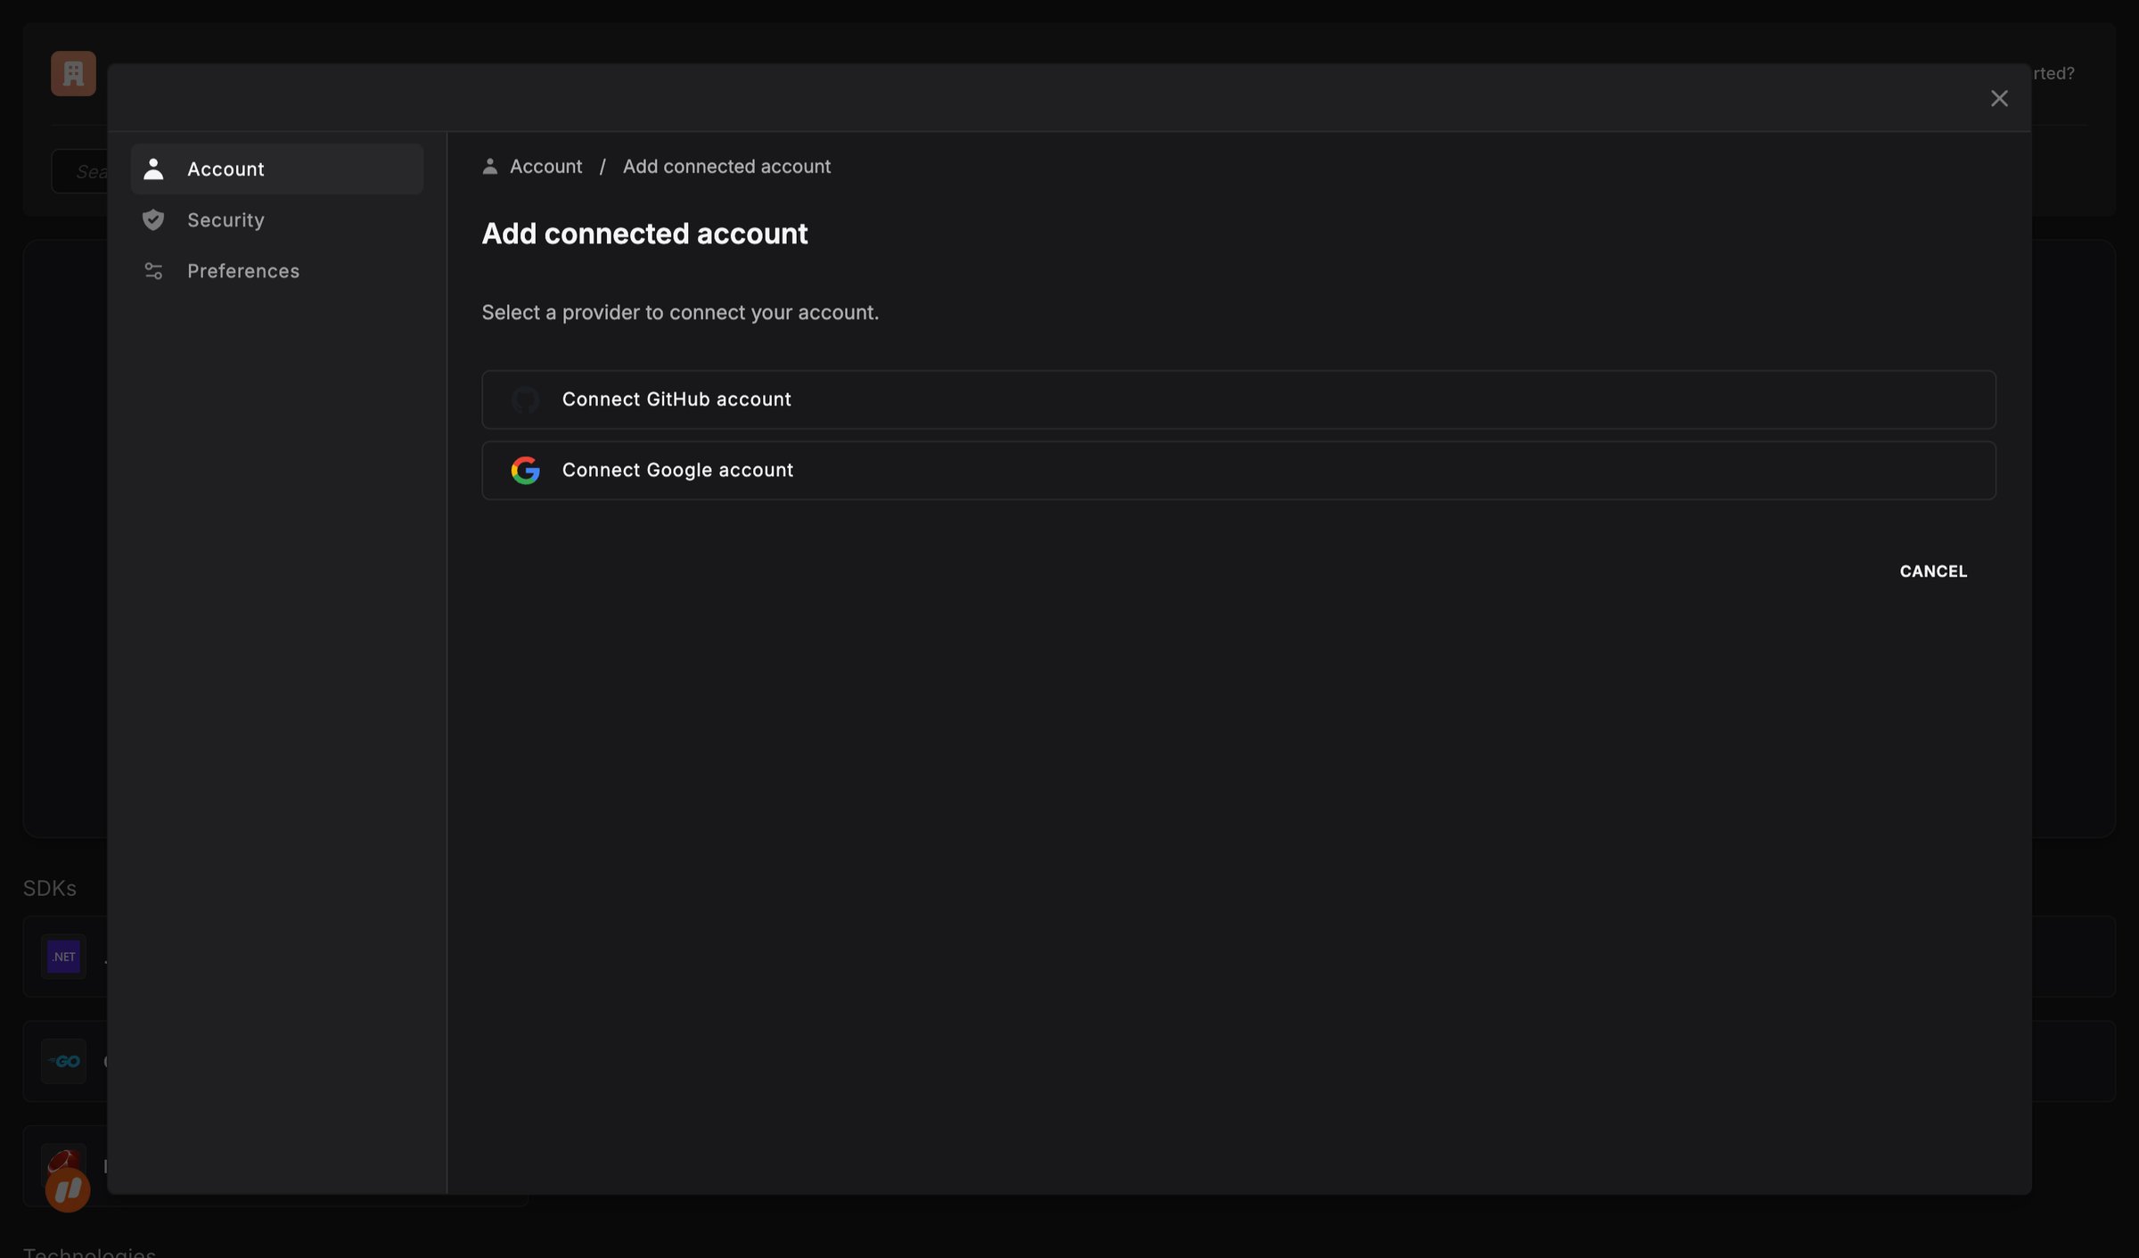Image resolution: width=2139 pixels, height=1258 pixels.
Task: Click the Google logo icon
Action: pos(525,470)
